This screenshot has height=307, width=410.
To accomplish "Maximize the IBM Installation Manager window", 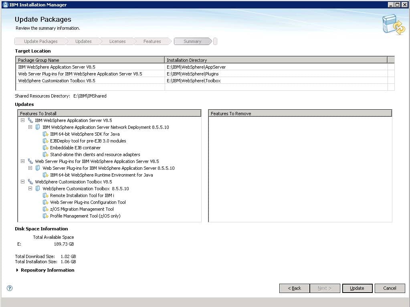I will pos(397,4).
